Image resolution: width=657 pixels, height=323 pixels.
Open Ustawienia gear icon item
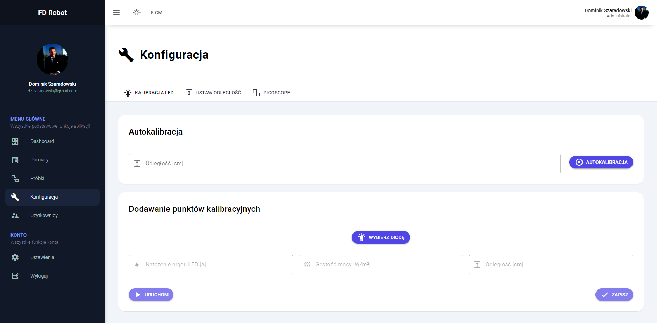tap(15, 257)
